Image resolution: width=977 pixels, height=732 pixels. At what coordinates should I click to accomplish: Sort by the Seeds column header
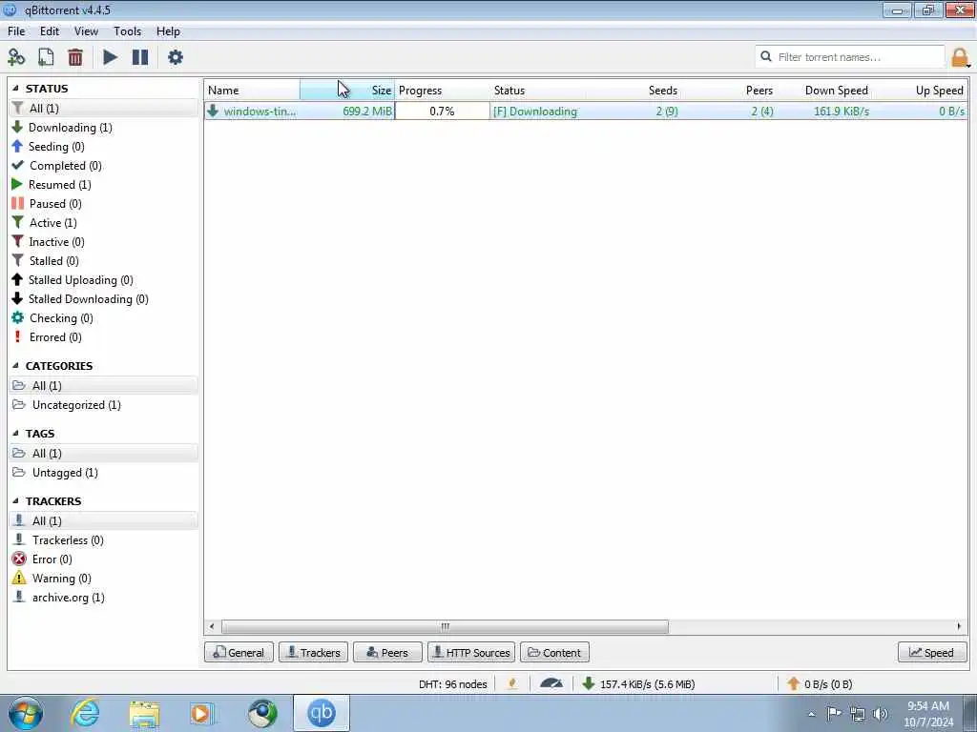634,91
